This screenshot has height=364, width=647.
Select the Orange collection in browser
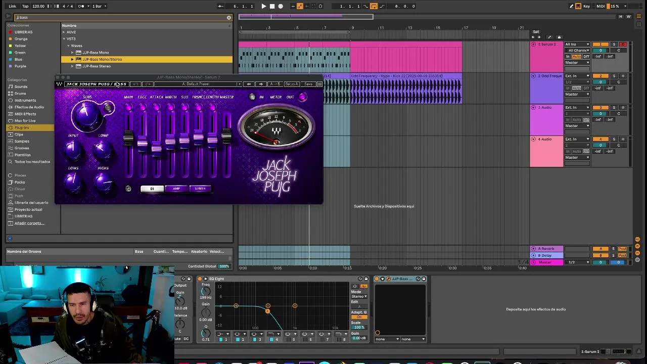pyautogui.click(x=21, y=39)
